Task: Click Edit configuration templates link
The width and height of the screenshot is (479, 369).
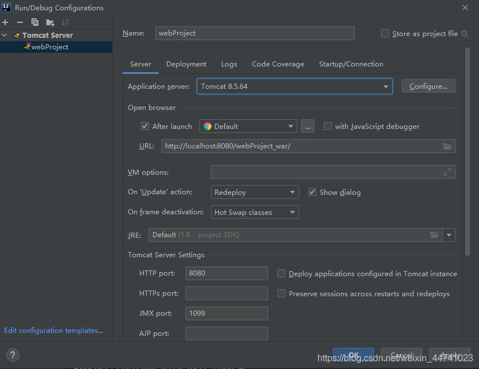Action: pos(53,331)
